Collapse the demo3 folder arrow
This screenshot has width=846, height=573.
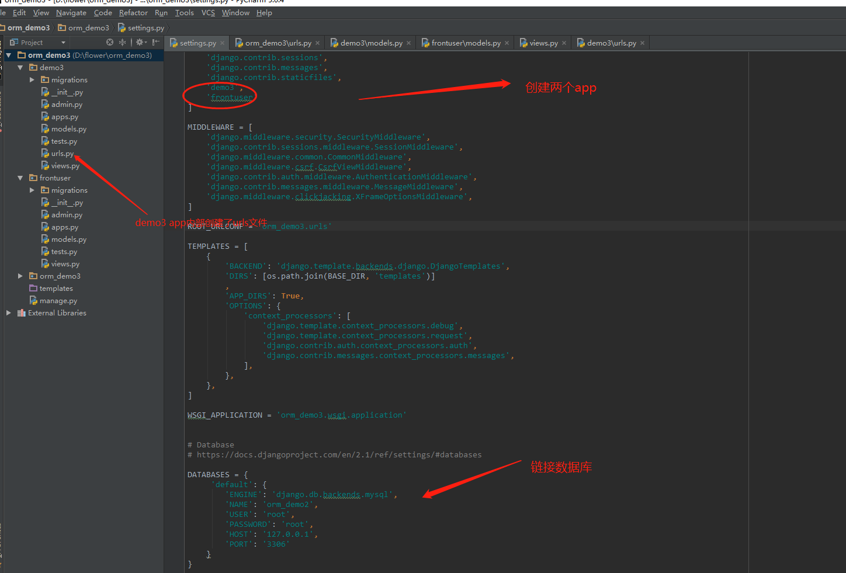(20, 68)
